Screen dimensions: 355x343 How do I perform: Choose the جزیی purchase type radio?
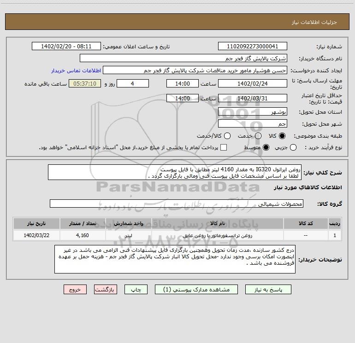[x=293, y=147]
